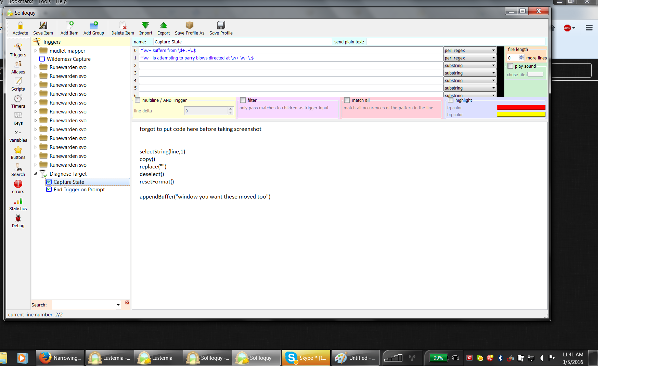
Task: Click the chose file button
Action: pyautogui.click(x=535, y=74)
